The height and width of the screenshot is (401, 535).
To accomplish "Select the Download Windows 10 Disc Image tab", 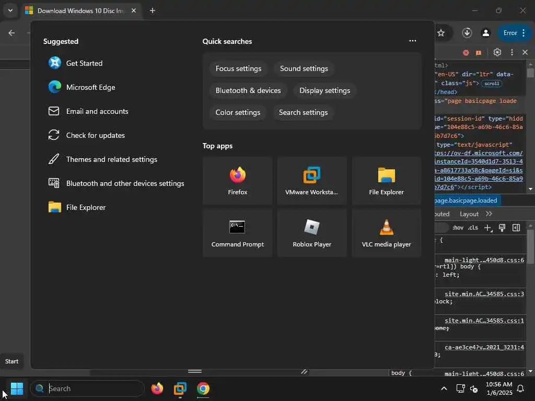I will [x=80, y=10].
